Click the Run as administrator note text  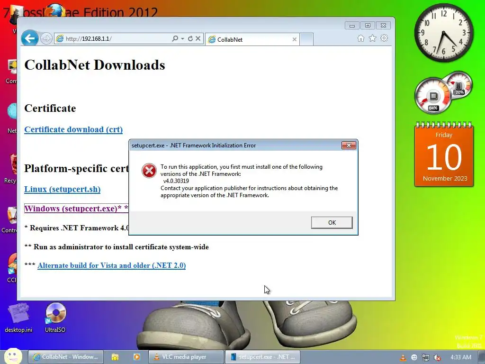click(x=117, y=246)
